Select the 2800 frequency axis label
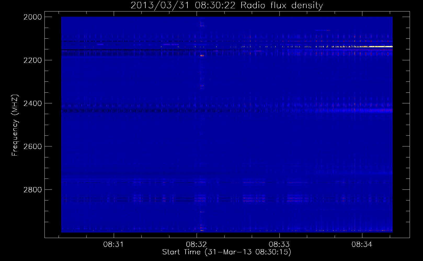 click(x=33, y=190)
